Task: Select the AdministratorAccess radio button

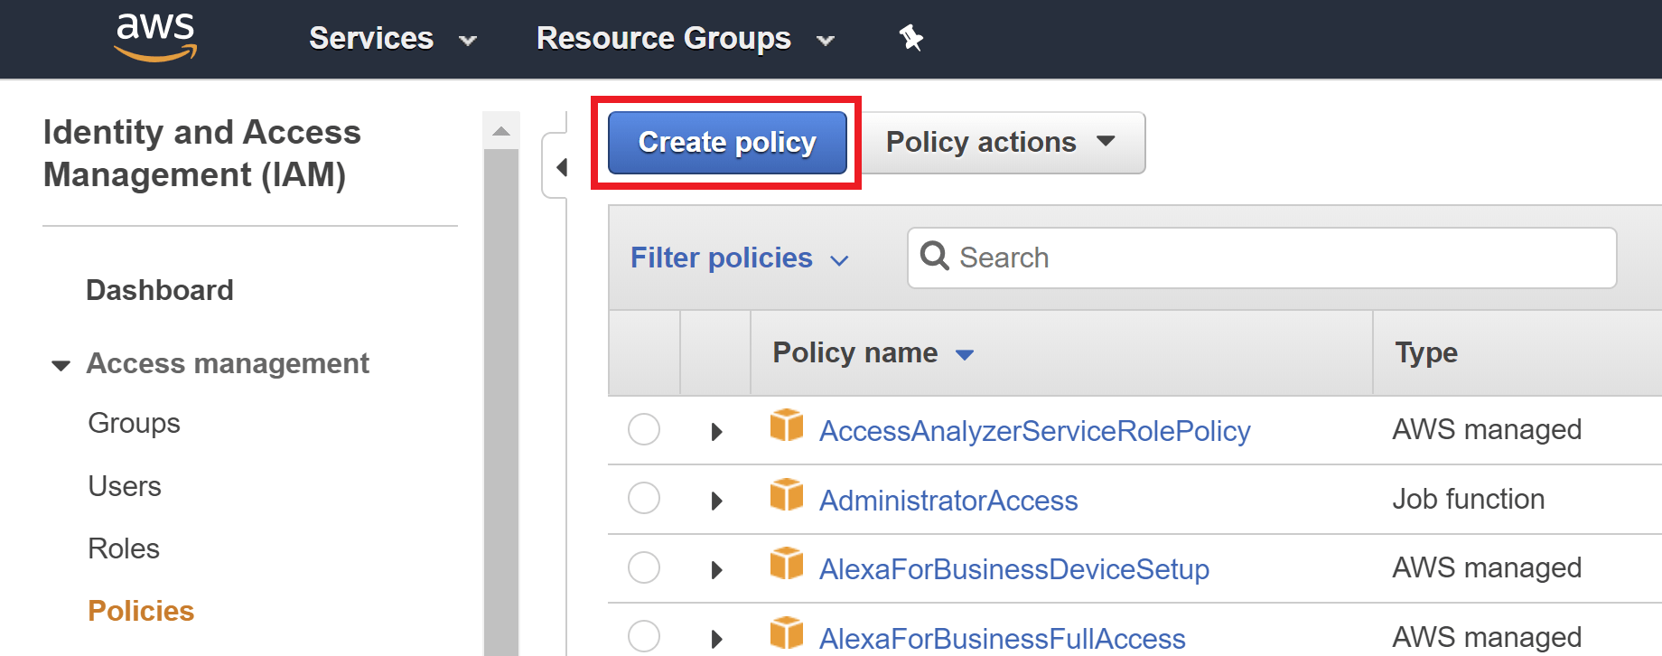Action: pyautogui.click(x=644, y=499)
